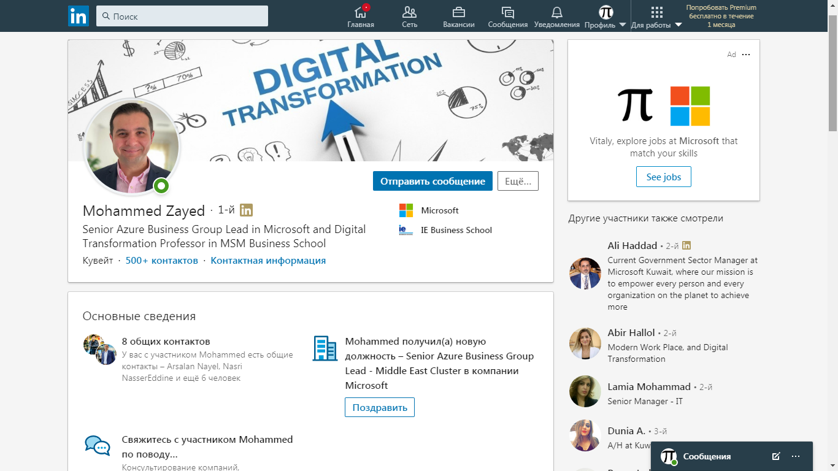838x471 pixels.
Task: Click the search field 'Поиск'
Action: [182, 16]
